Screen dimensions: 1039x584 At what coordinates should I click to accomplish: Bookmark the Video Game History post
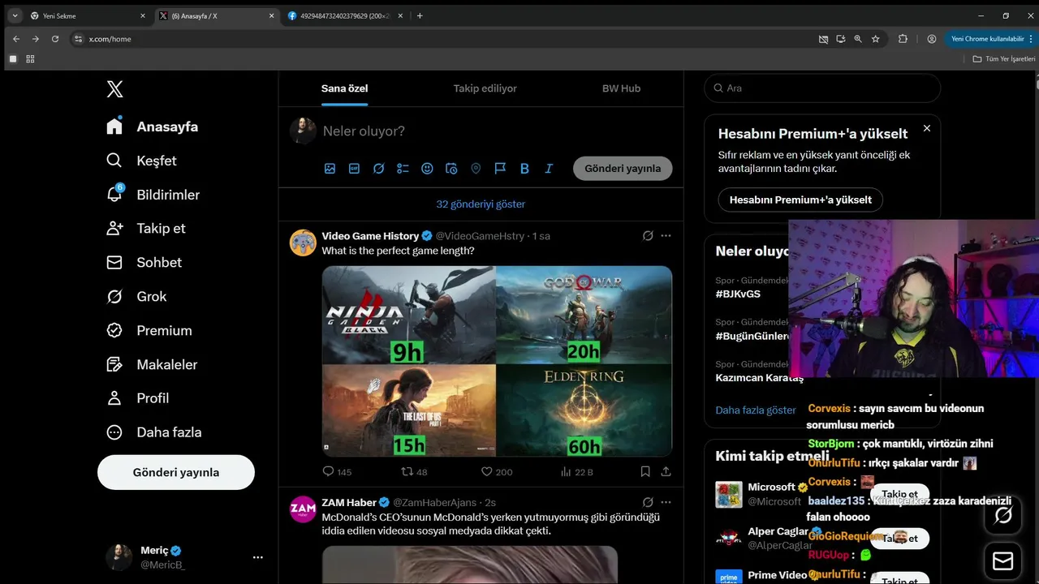[645, 471]
